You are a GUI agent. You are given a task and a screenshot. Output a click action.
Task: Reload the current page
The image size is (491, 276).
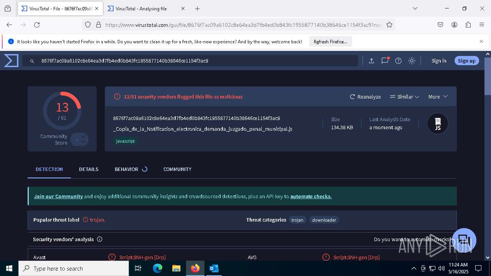(x=37, y=25)
